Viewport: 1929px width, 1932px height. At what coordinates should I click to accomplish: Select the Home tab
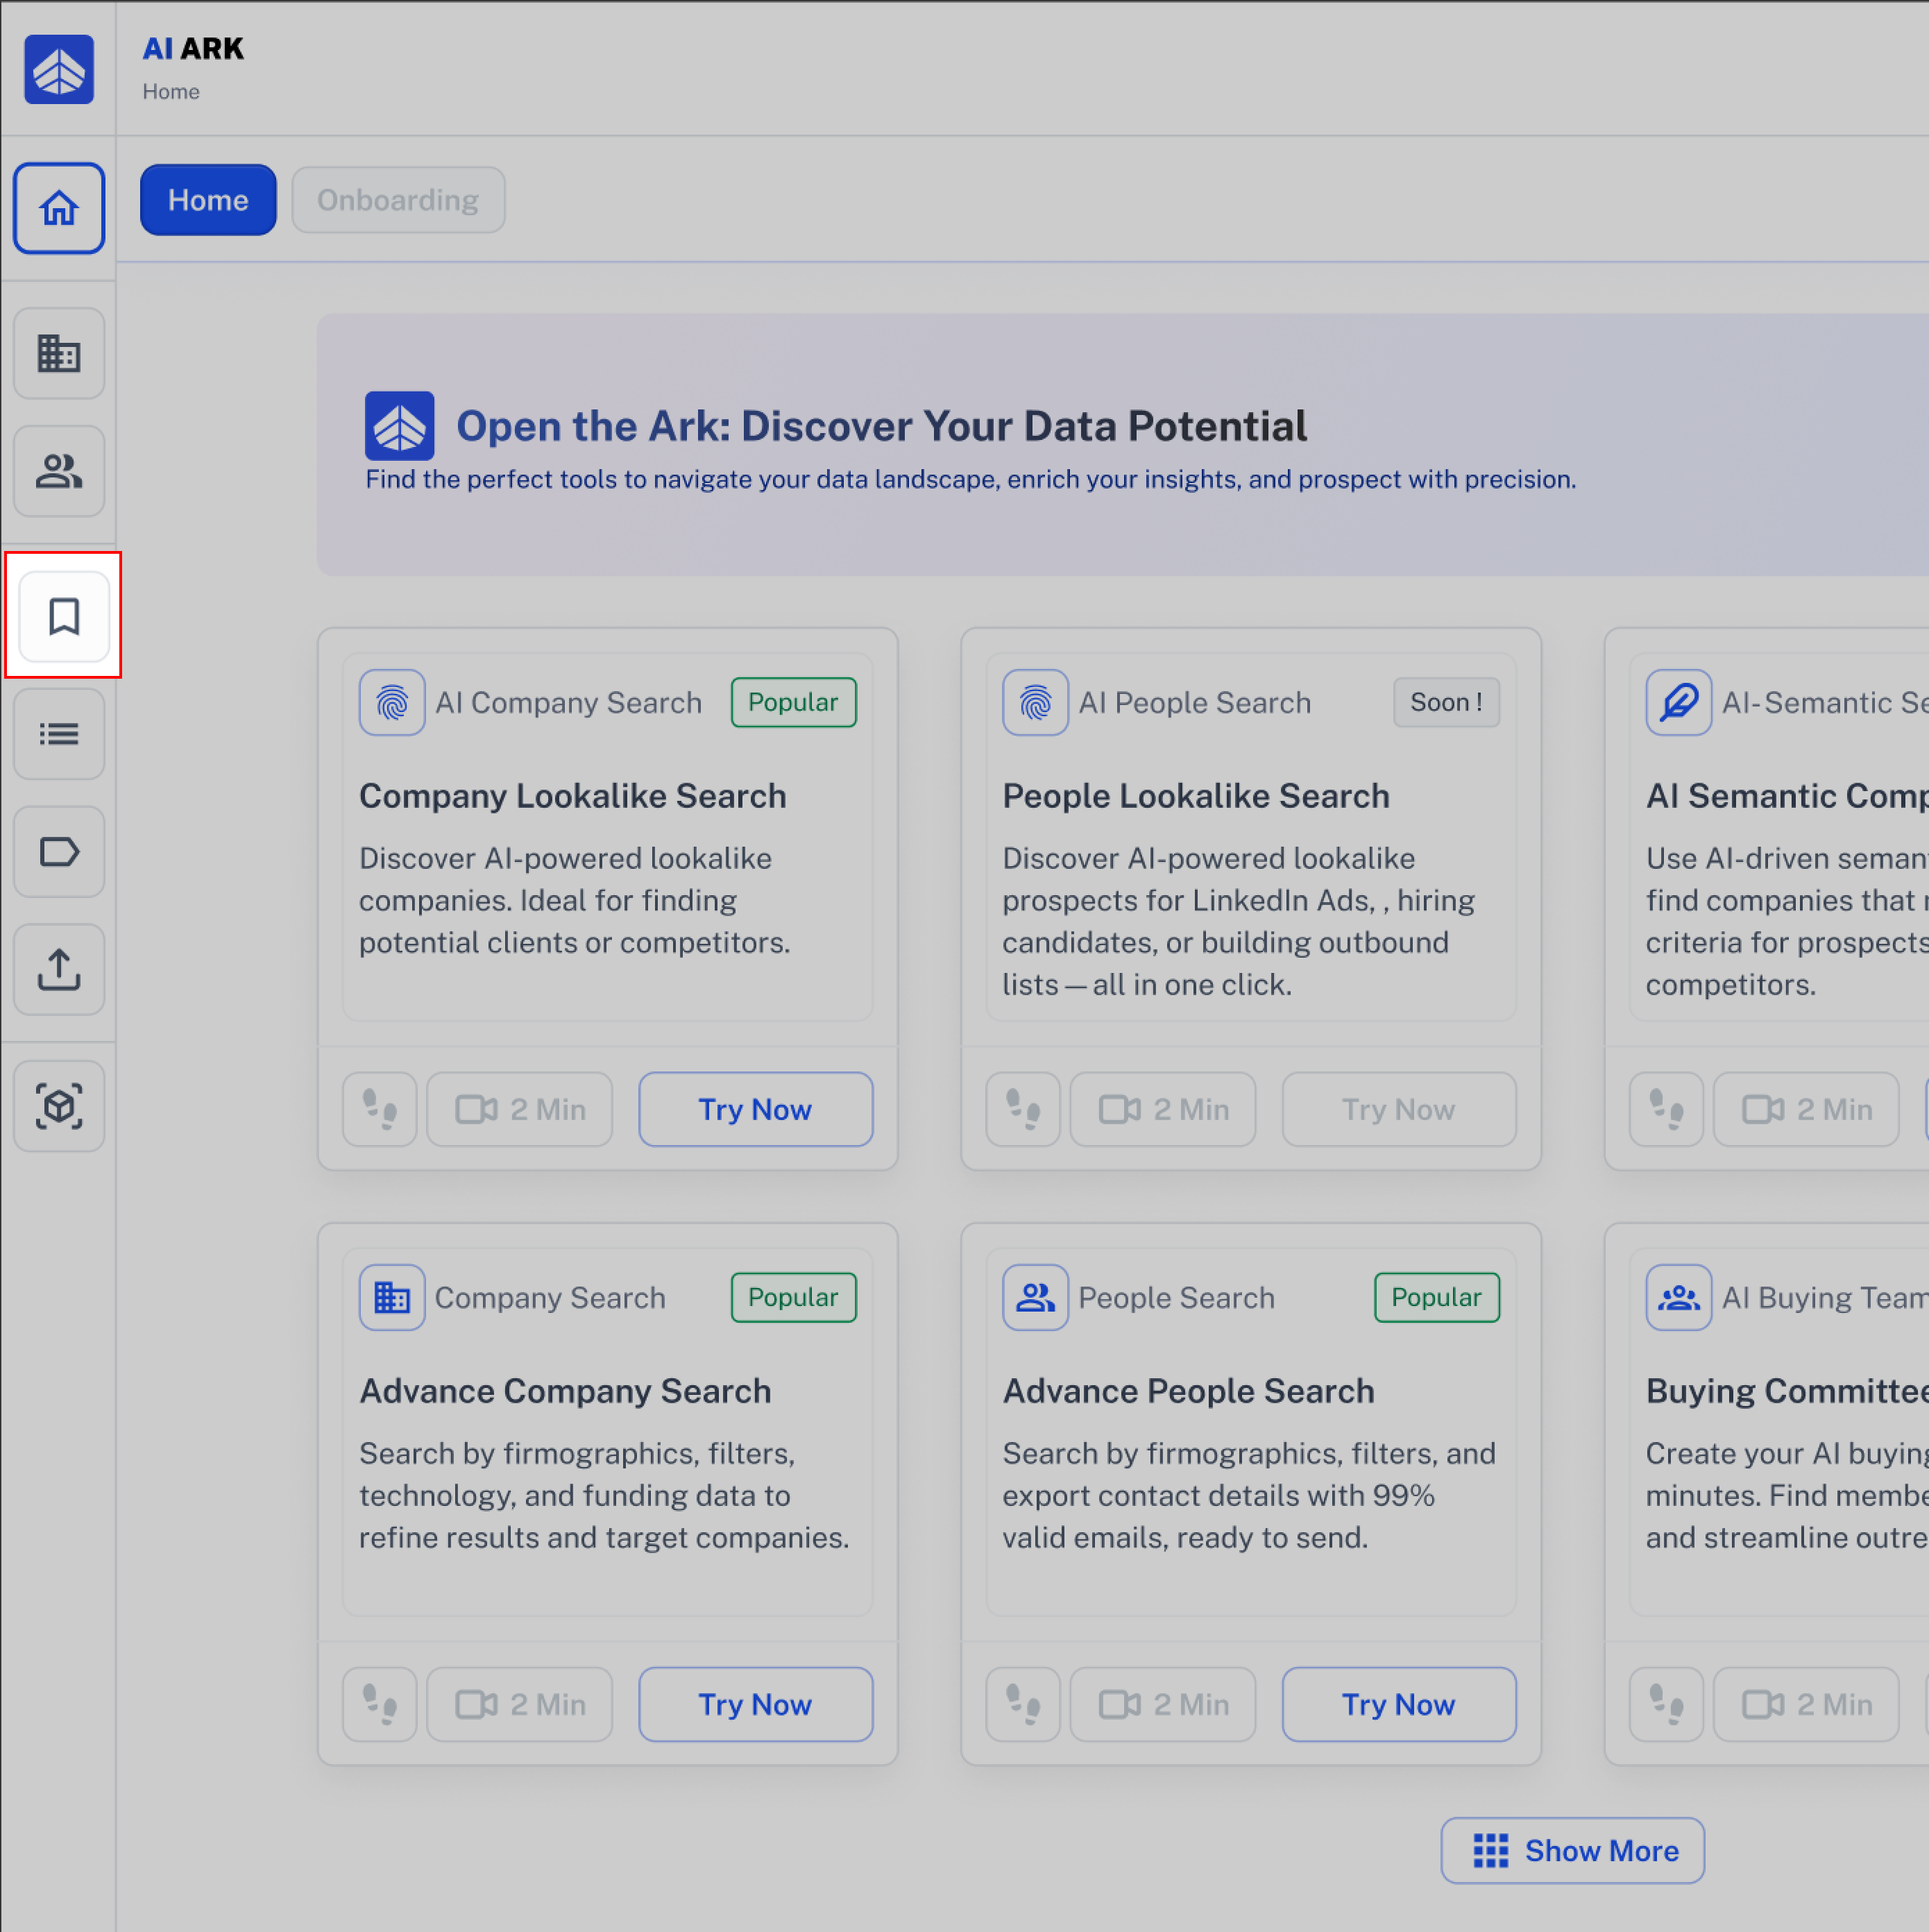(x=208, y=200)
